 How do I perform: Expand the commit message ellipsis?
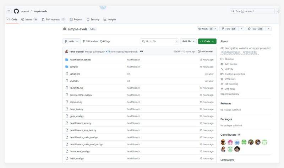[x=141, y=52]
